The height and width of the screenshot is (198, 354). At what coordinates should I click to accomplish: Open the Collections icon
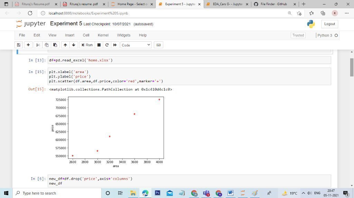click(323, 13)
